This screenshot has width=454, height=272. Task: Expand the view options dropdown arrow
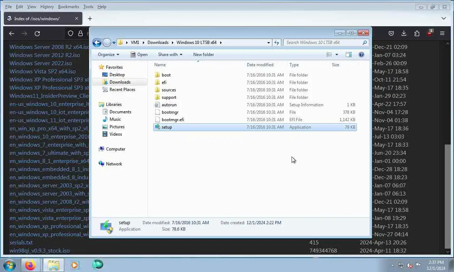[x=337, y=55]
